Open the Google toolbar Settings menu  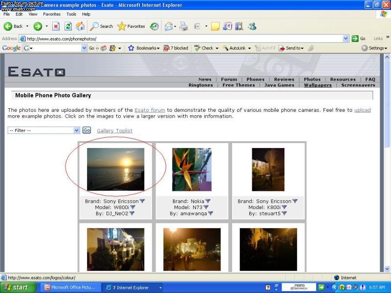374,48
